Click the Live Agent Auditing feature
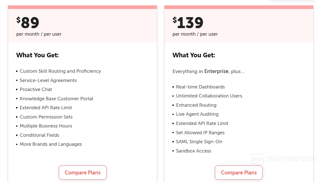331x182 pixels. click(197, 114)
